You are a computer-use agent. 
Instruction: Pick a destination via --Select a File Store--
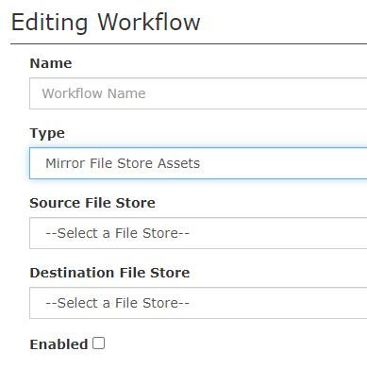[198, 303]
